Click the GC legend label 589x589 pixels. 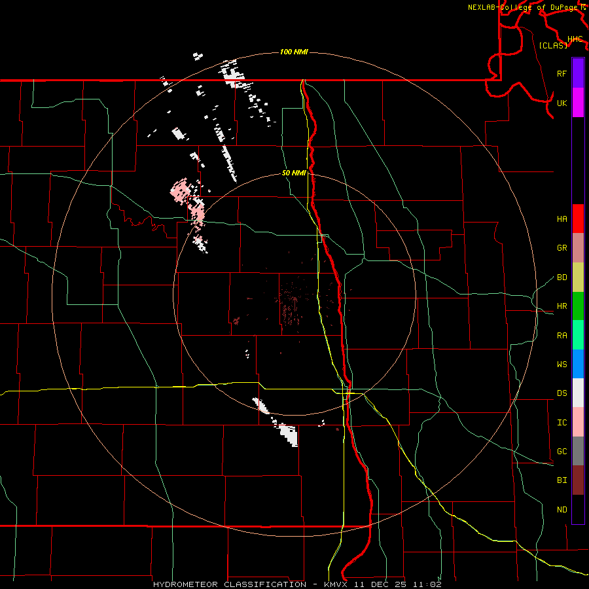click(x=562, y=452)
